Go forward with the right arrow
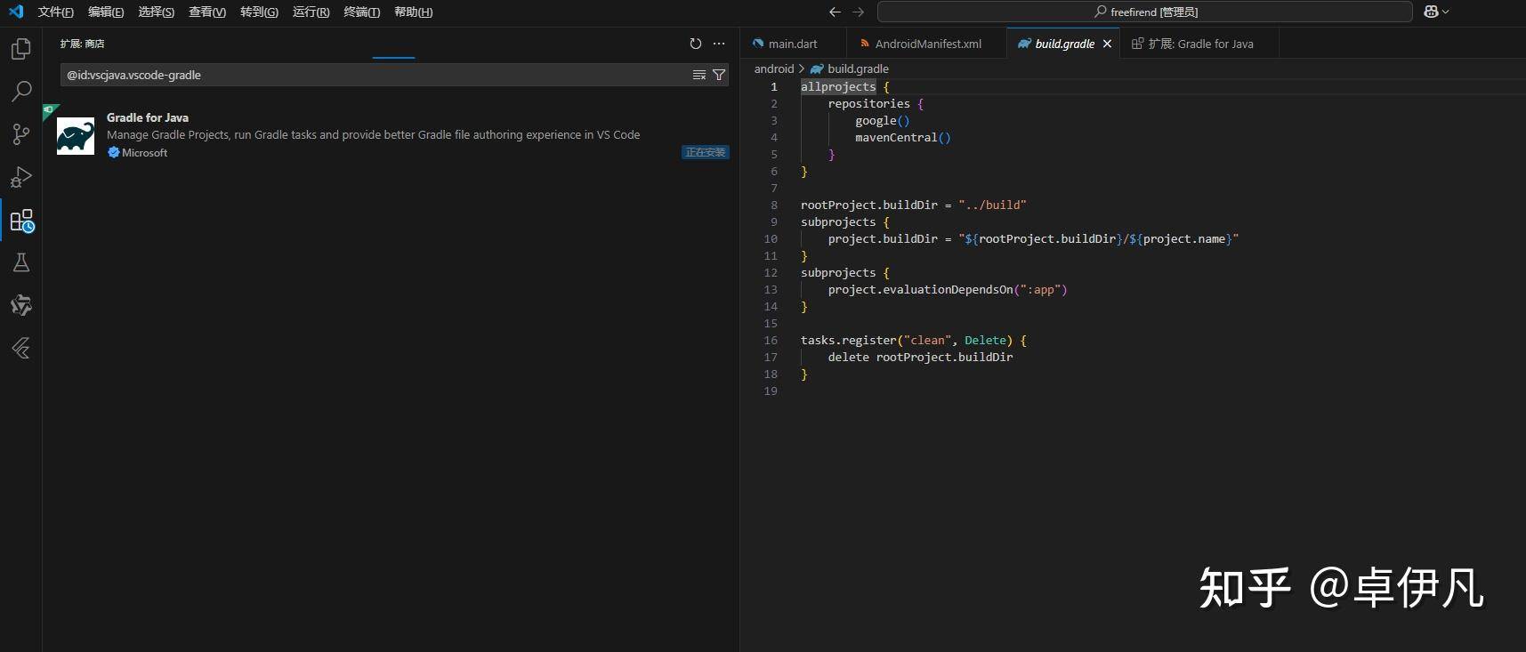The image size is (1526, 652). pyautogui.click(x=858, y=12)
